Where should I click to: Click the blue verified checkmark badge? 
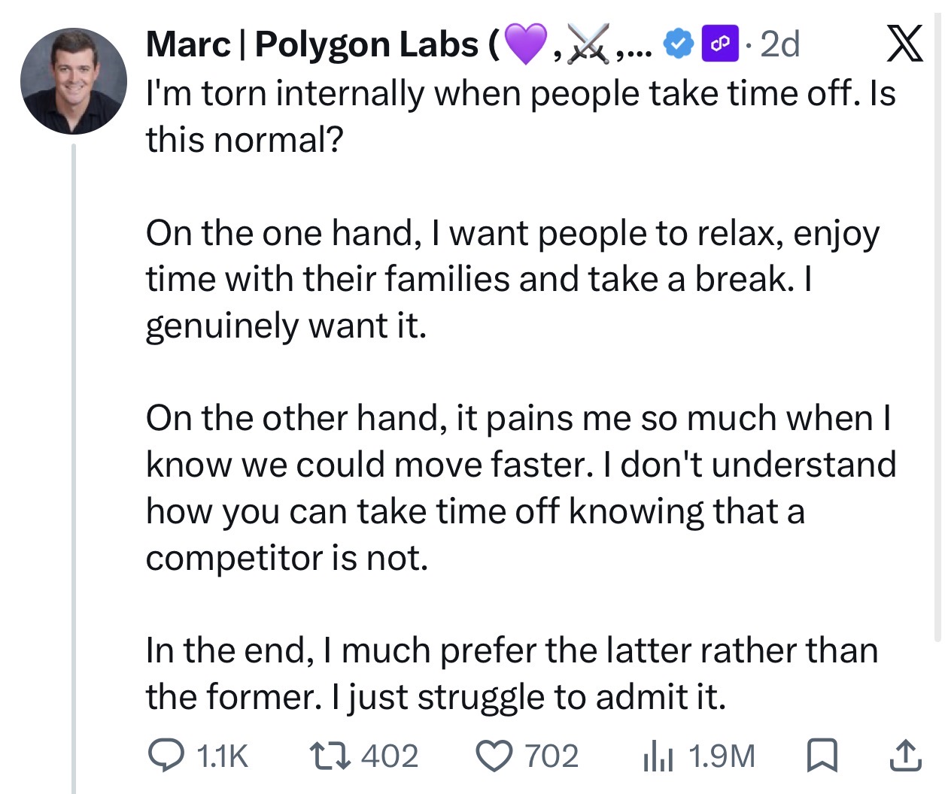[x=679, y=44]
